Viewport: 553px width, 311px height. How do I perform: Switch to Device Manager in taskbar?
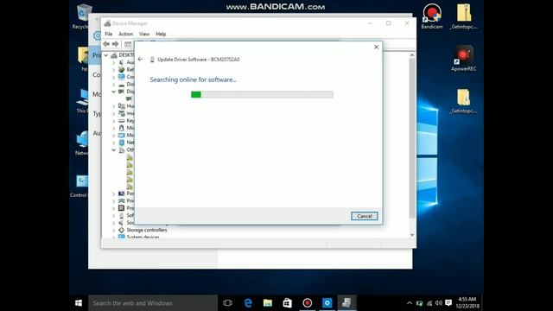(346, 303)
